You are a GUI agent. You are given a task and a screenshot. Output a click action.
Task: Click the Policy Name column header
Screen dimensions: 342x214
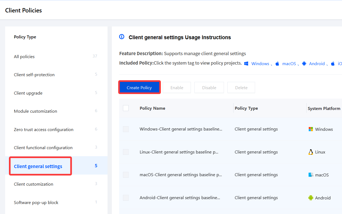[x=152, y=108]
